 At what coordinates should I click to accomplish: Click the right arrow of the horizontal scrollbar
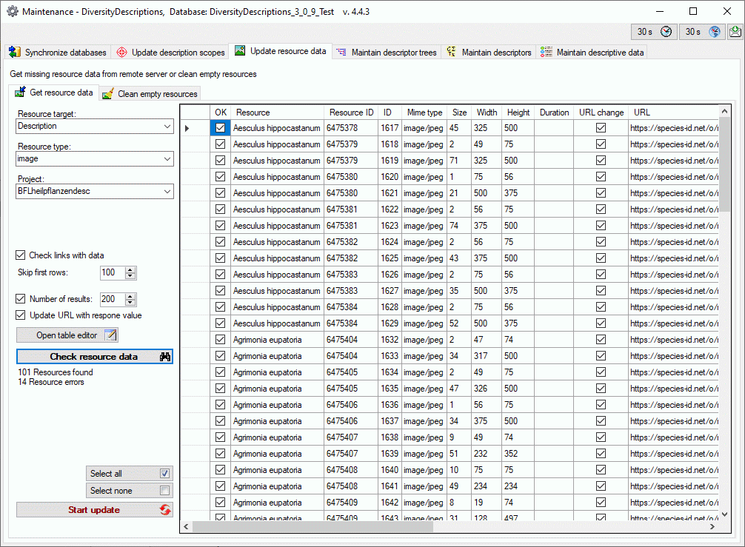click(712, 526)
